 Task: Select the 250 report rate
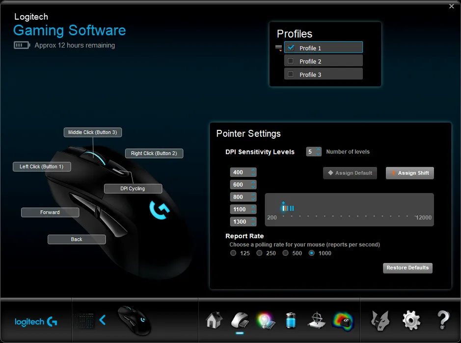[x=259, y=253]
